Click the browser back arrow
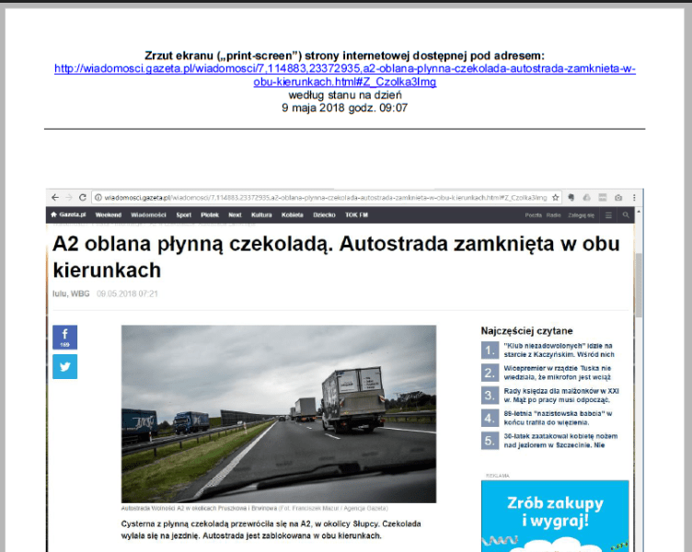The height and width of the screenshot is (552, 692). [x=55, y=198]
